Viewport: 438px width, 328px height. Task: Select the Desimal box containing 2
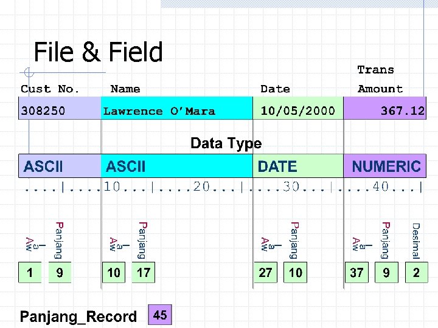click(x=417, y=273)
